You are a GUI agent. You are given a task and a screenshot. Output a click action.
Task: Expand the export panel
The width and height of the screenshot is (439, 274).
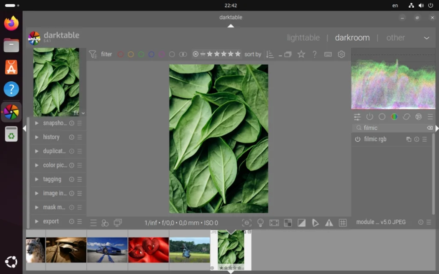(x=37, y=221)
